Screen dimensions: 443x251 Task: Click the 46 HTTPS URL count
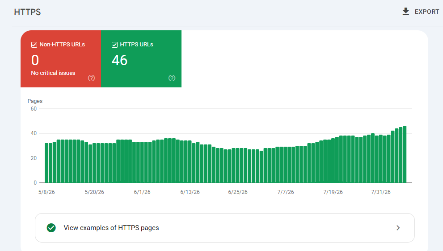[119, 60]
